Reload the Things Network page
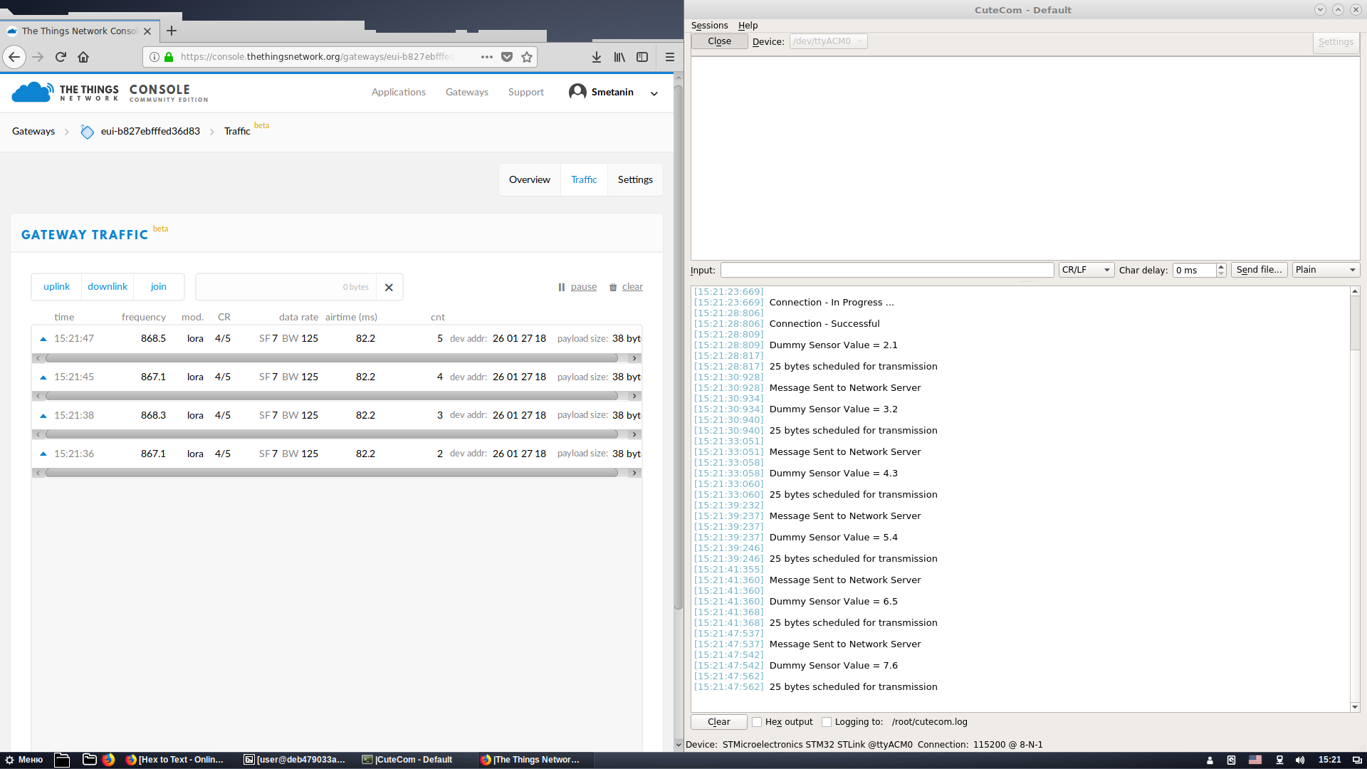Viewport: 1367px width, 769px height. [x=61, y=57]
